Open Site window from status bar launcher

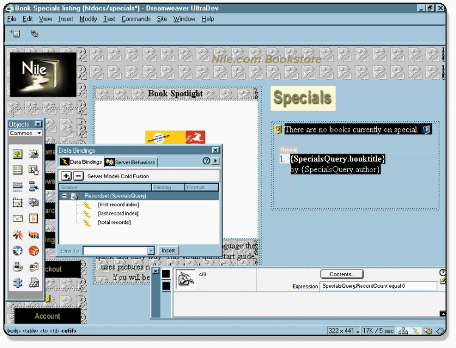(x=402, y=331)
